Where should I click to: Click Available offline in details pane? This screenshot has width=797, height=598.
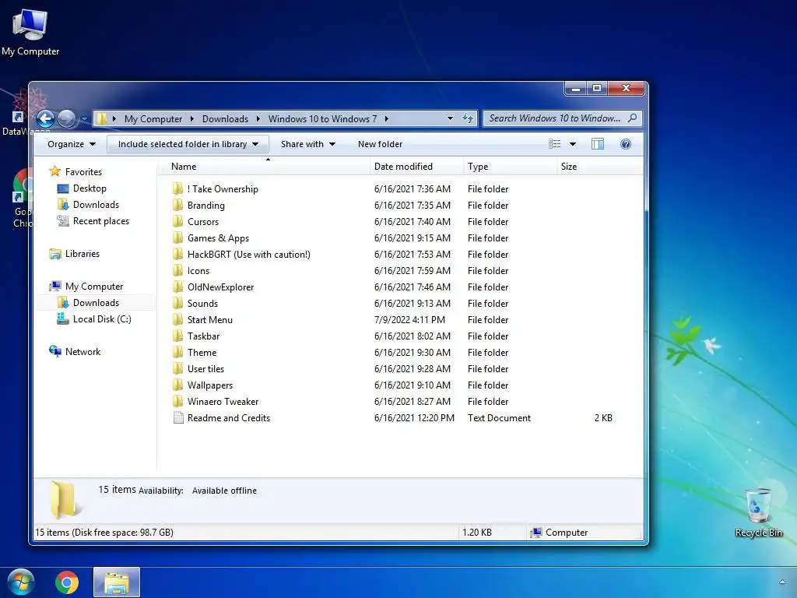click(x=224, y=491)
